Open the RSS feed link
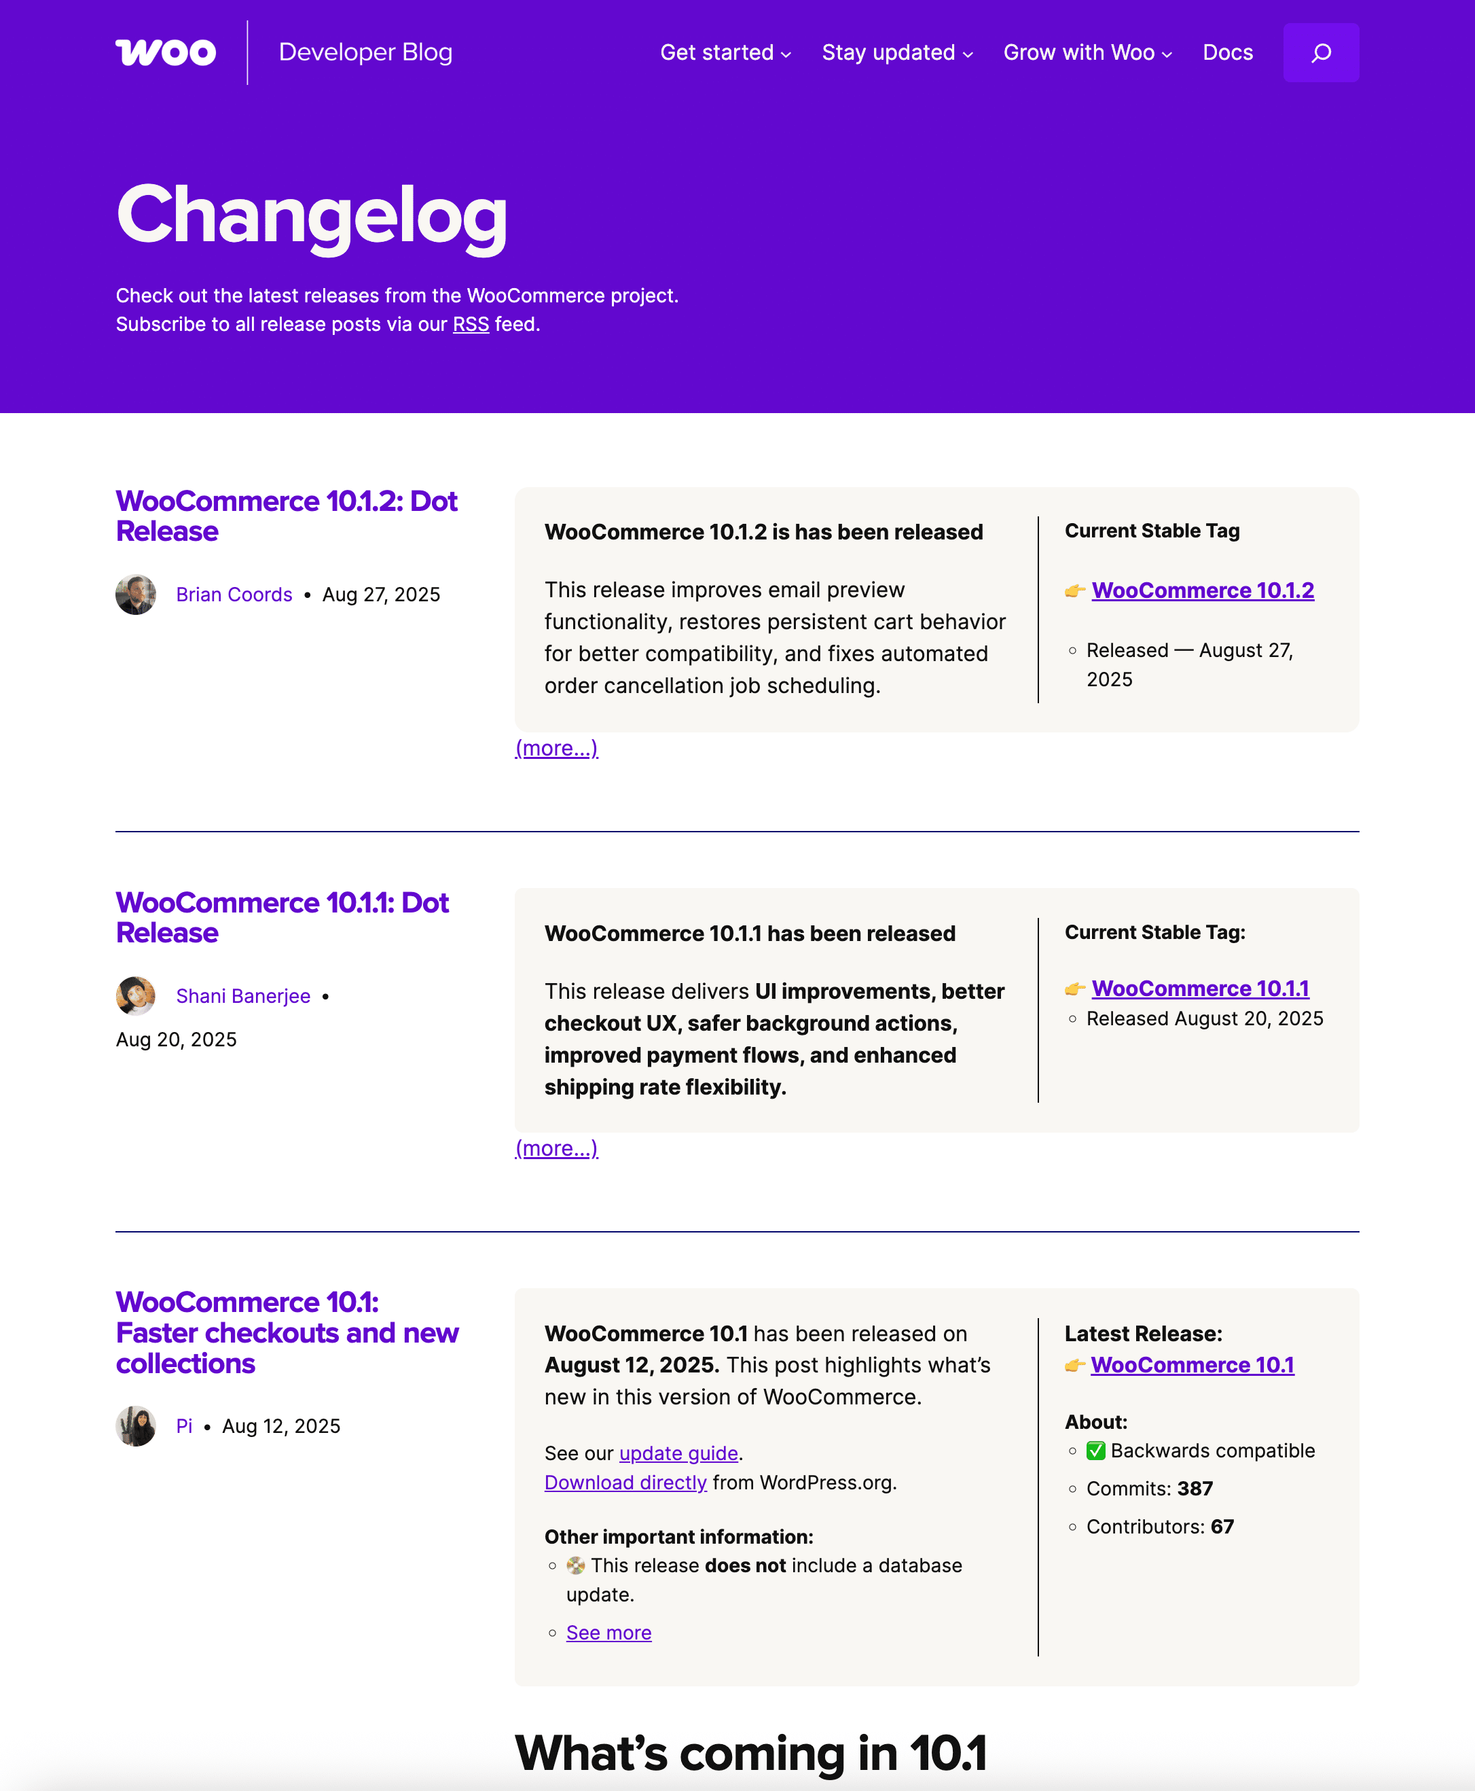Image resolution: width=1475 pixels, height=1791 pixels. pos(471,324)
